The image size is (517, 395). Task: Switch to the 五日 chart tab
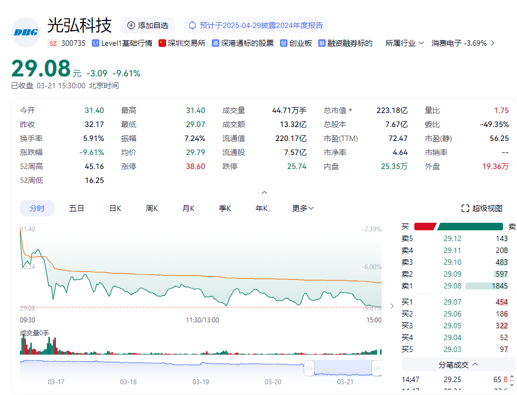click(x=76, y=208)
